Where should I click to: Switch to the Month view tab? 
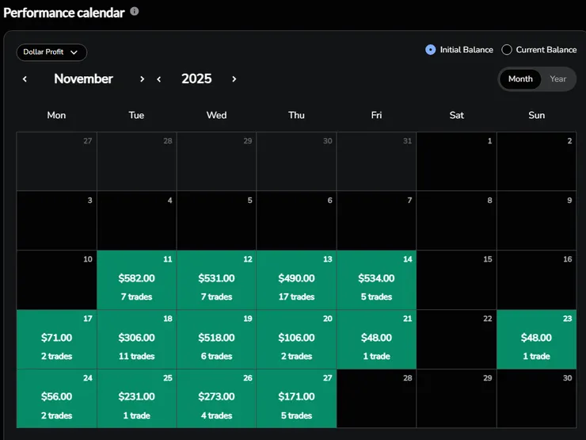[520, 79]
